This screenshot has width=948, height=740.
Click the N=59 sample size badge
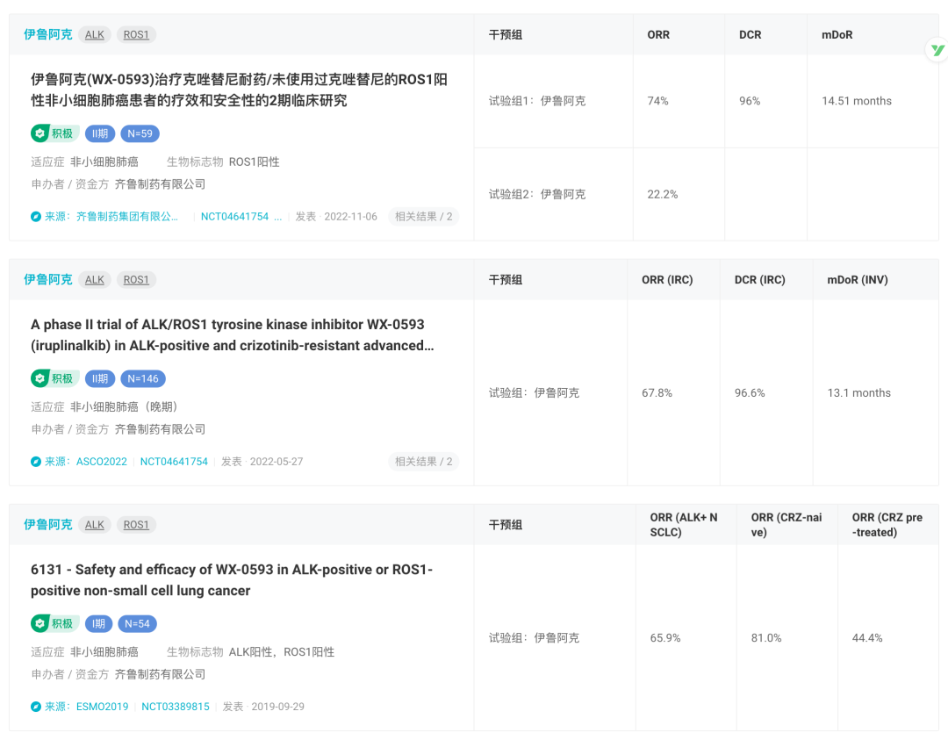tap(140, 133)
